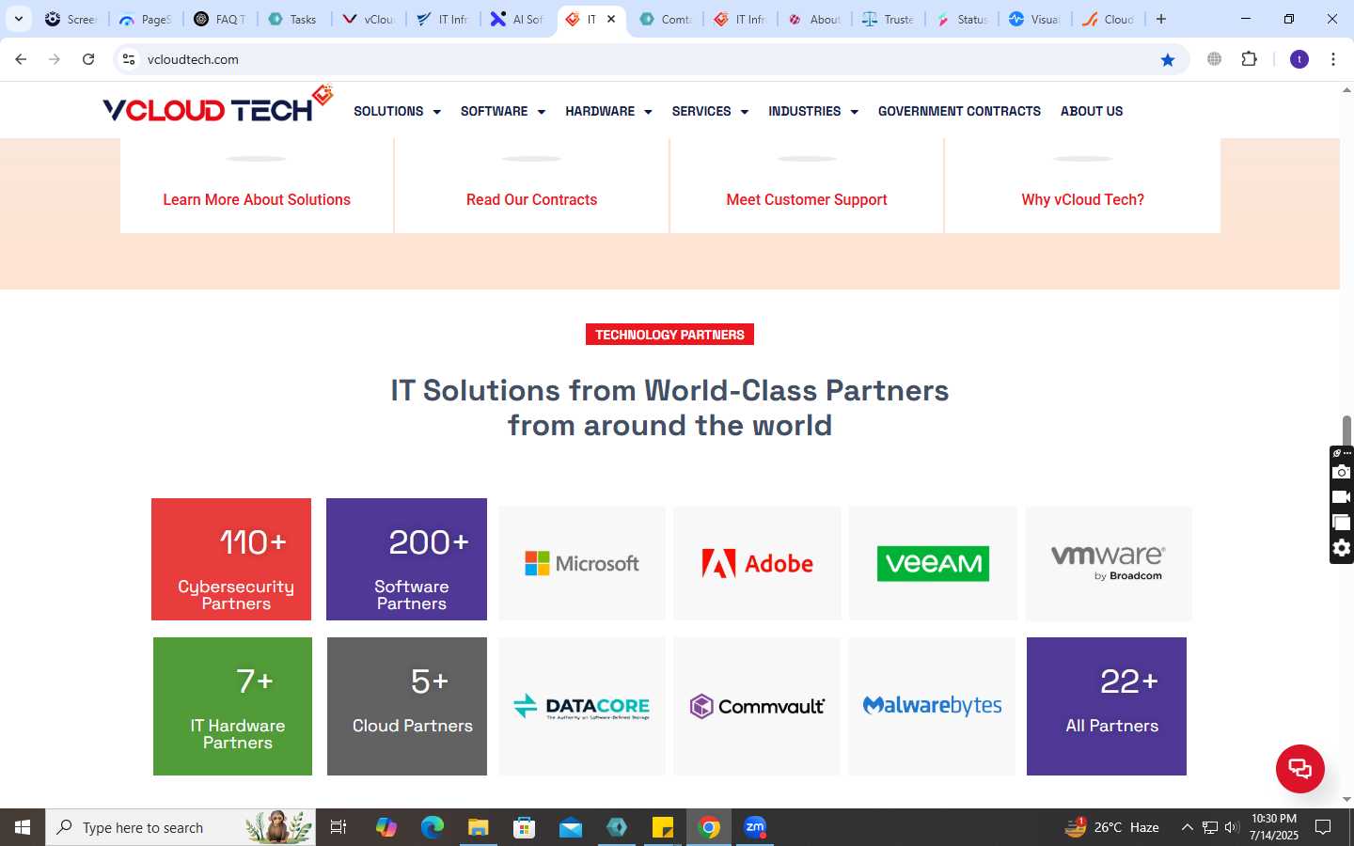Screen dimensions: 1354x846
Task: Open the Chrome profile avatar
Action: point(1299,59)
